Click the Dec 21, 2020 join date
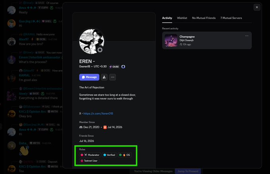This screenshot has height=174, width=270. click(91, 127)
